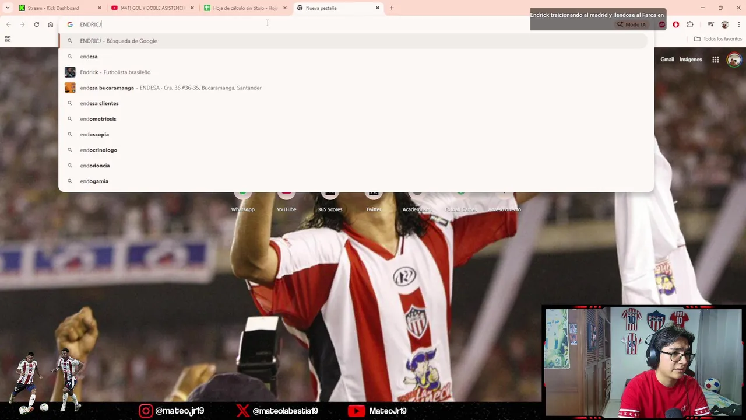This screenshot has width=746, height=420.
Task: Click the Google G icon in address bar
Action: 70,24
